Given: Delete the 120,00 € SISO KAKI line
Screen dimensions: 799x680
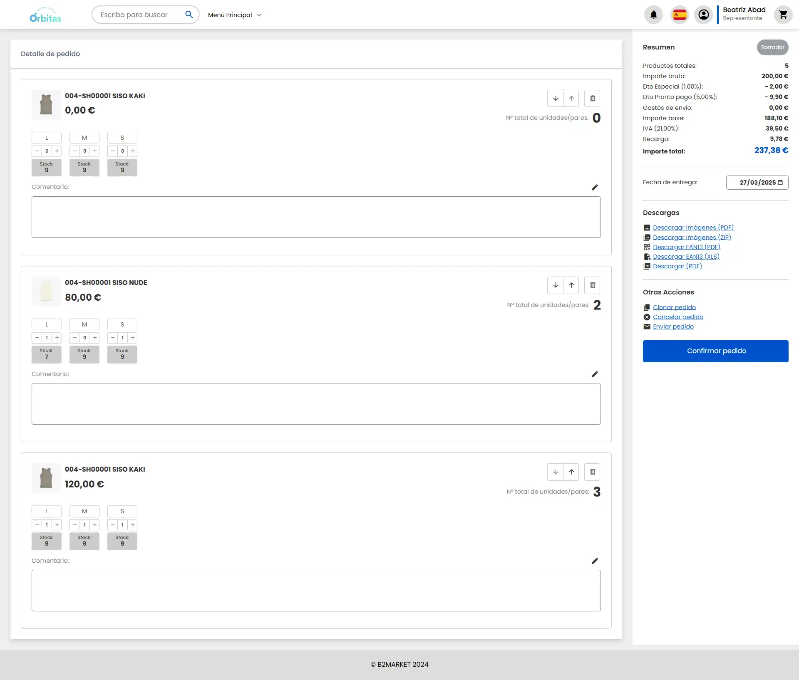Looking at the screenshot, I should [592, 472].
